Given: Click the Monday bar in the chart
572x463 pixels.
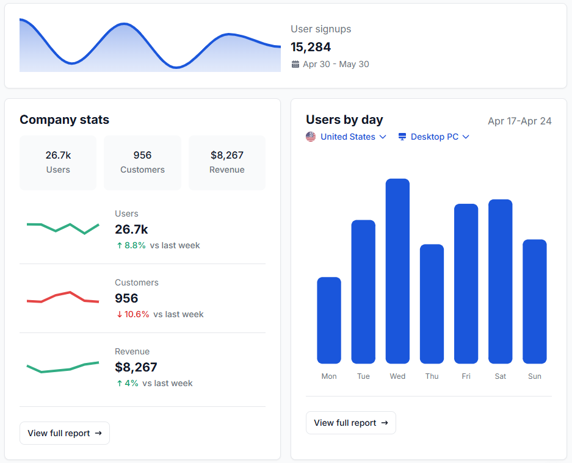Looking at the screenshot, I should click(x=329, y=320).
